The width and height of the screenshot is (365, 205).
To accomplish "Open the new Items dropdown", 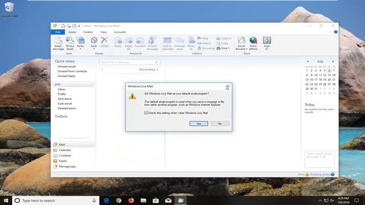I will pyautogui.click(x=80, y=43).
